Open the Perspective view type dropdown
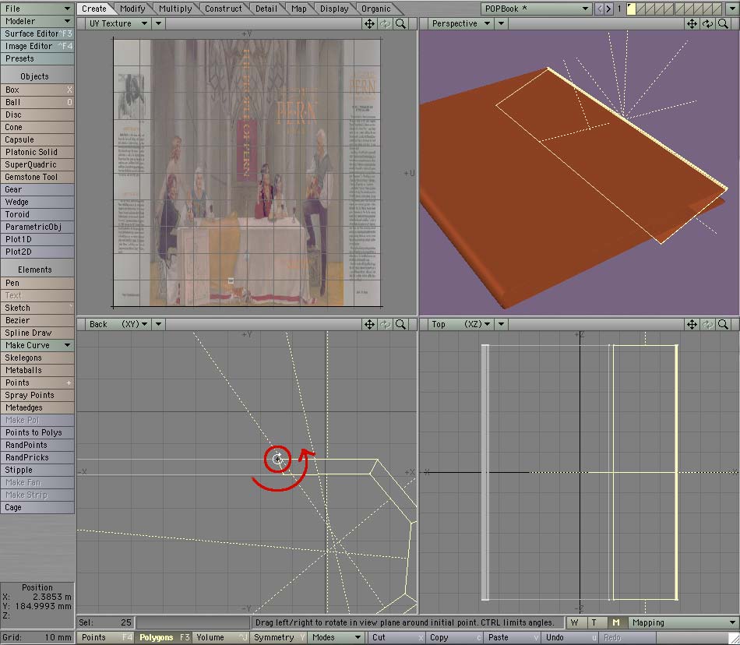 click(460, 23)
